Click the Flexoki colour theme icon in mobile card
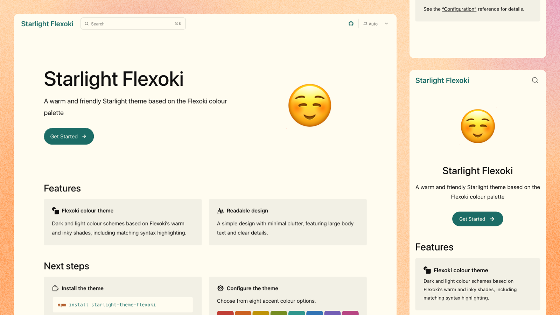This screenshot has height=315, width=560. (x=427, y=270)
